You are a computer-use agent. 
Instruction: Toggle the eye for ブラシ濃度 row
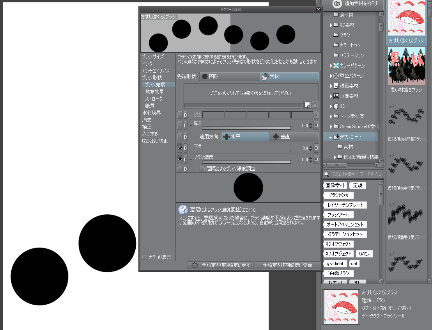[x=180, y=159]
